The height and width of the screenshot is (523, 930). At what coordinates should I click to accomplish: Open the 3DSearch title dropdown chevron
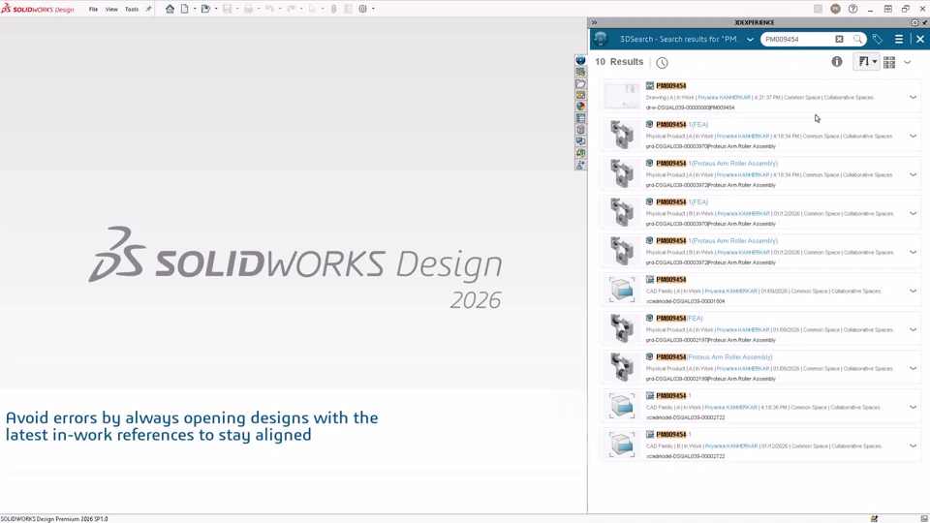point(750,40)
